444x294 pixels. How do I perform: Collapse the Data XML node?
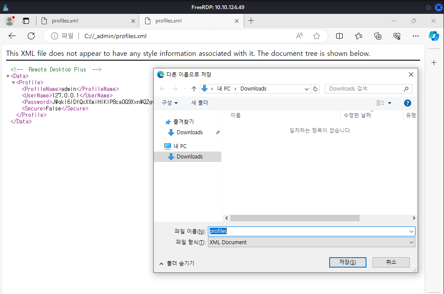(x=8, y=76)
